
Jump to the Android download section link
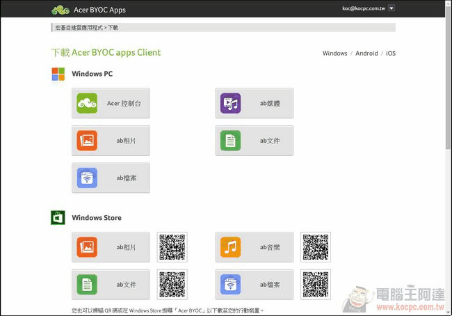(x=366, y=54)
